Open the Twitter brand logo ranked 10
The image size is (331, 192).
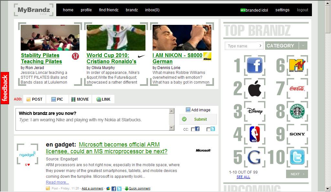[297, 157]
